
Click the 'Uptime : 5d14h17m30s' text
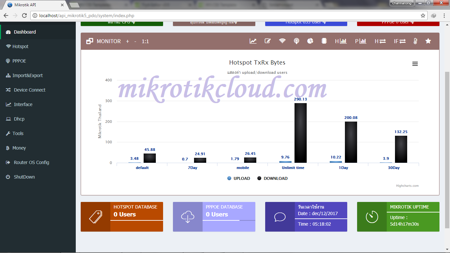pos(405,221)
